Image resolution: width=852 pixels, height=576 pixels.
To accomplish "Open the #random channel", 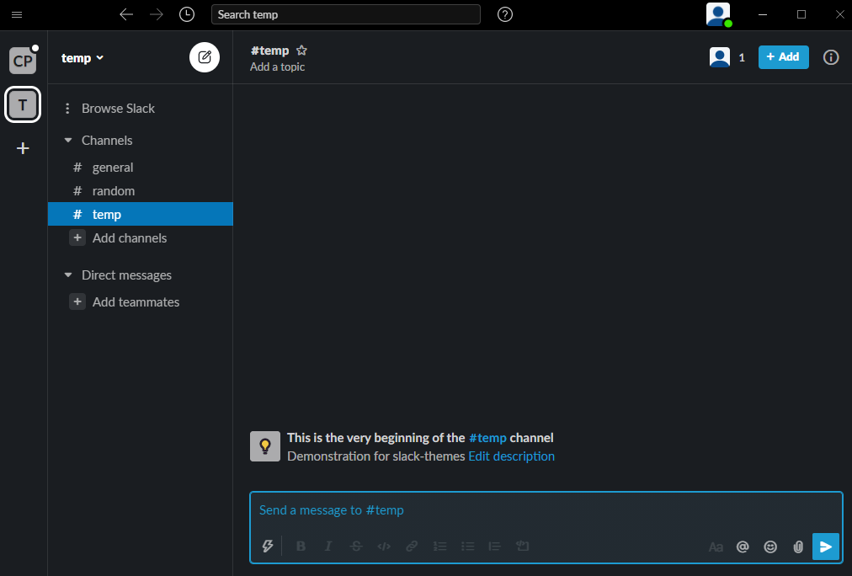I will pos(141,190).
